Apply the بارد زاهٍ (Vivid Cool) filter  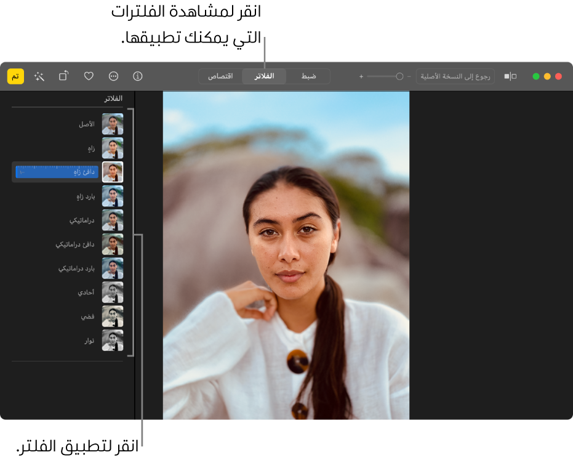[x=112, y=196]
